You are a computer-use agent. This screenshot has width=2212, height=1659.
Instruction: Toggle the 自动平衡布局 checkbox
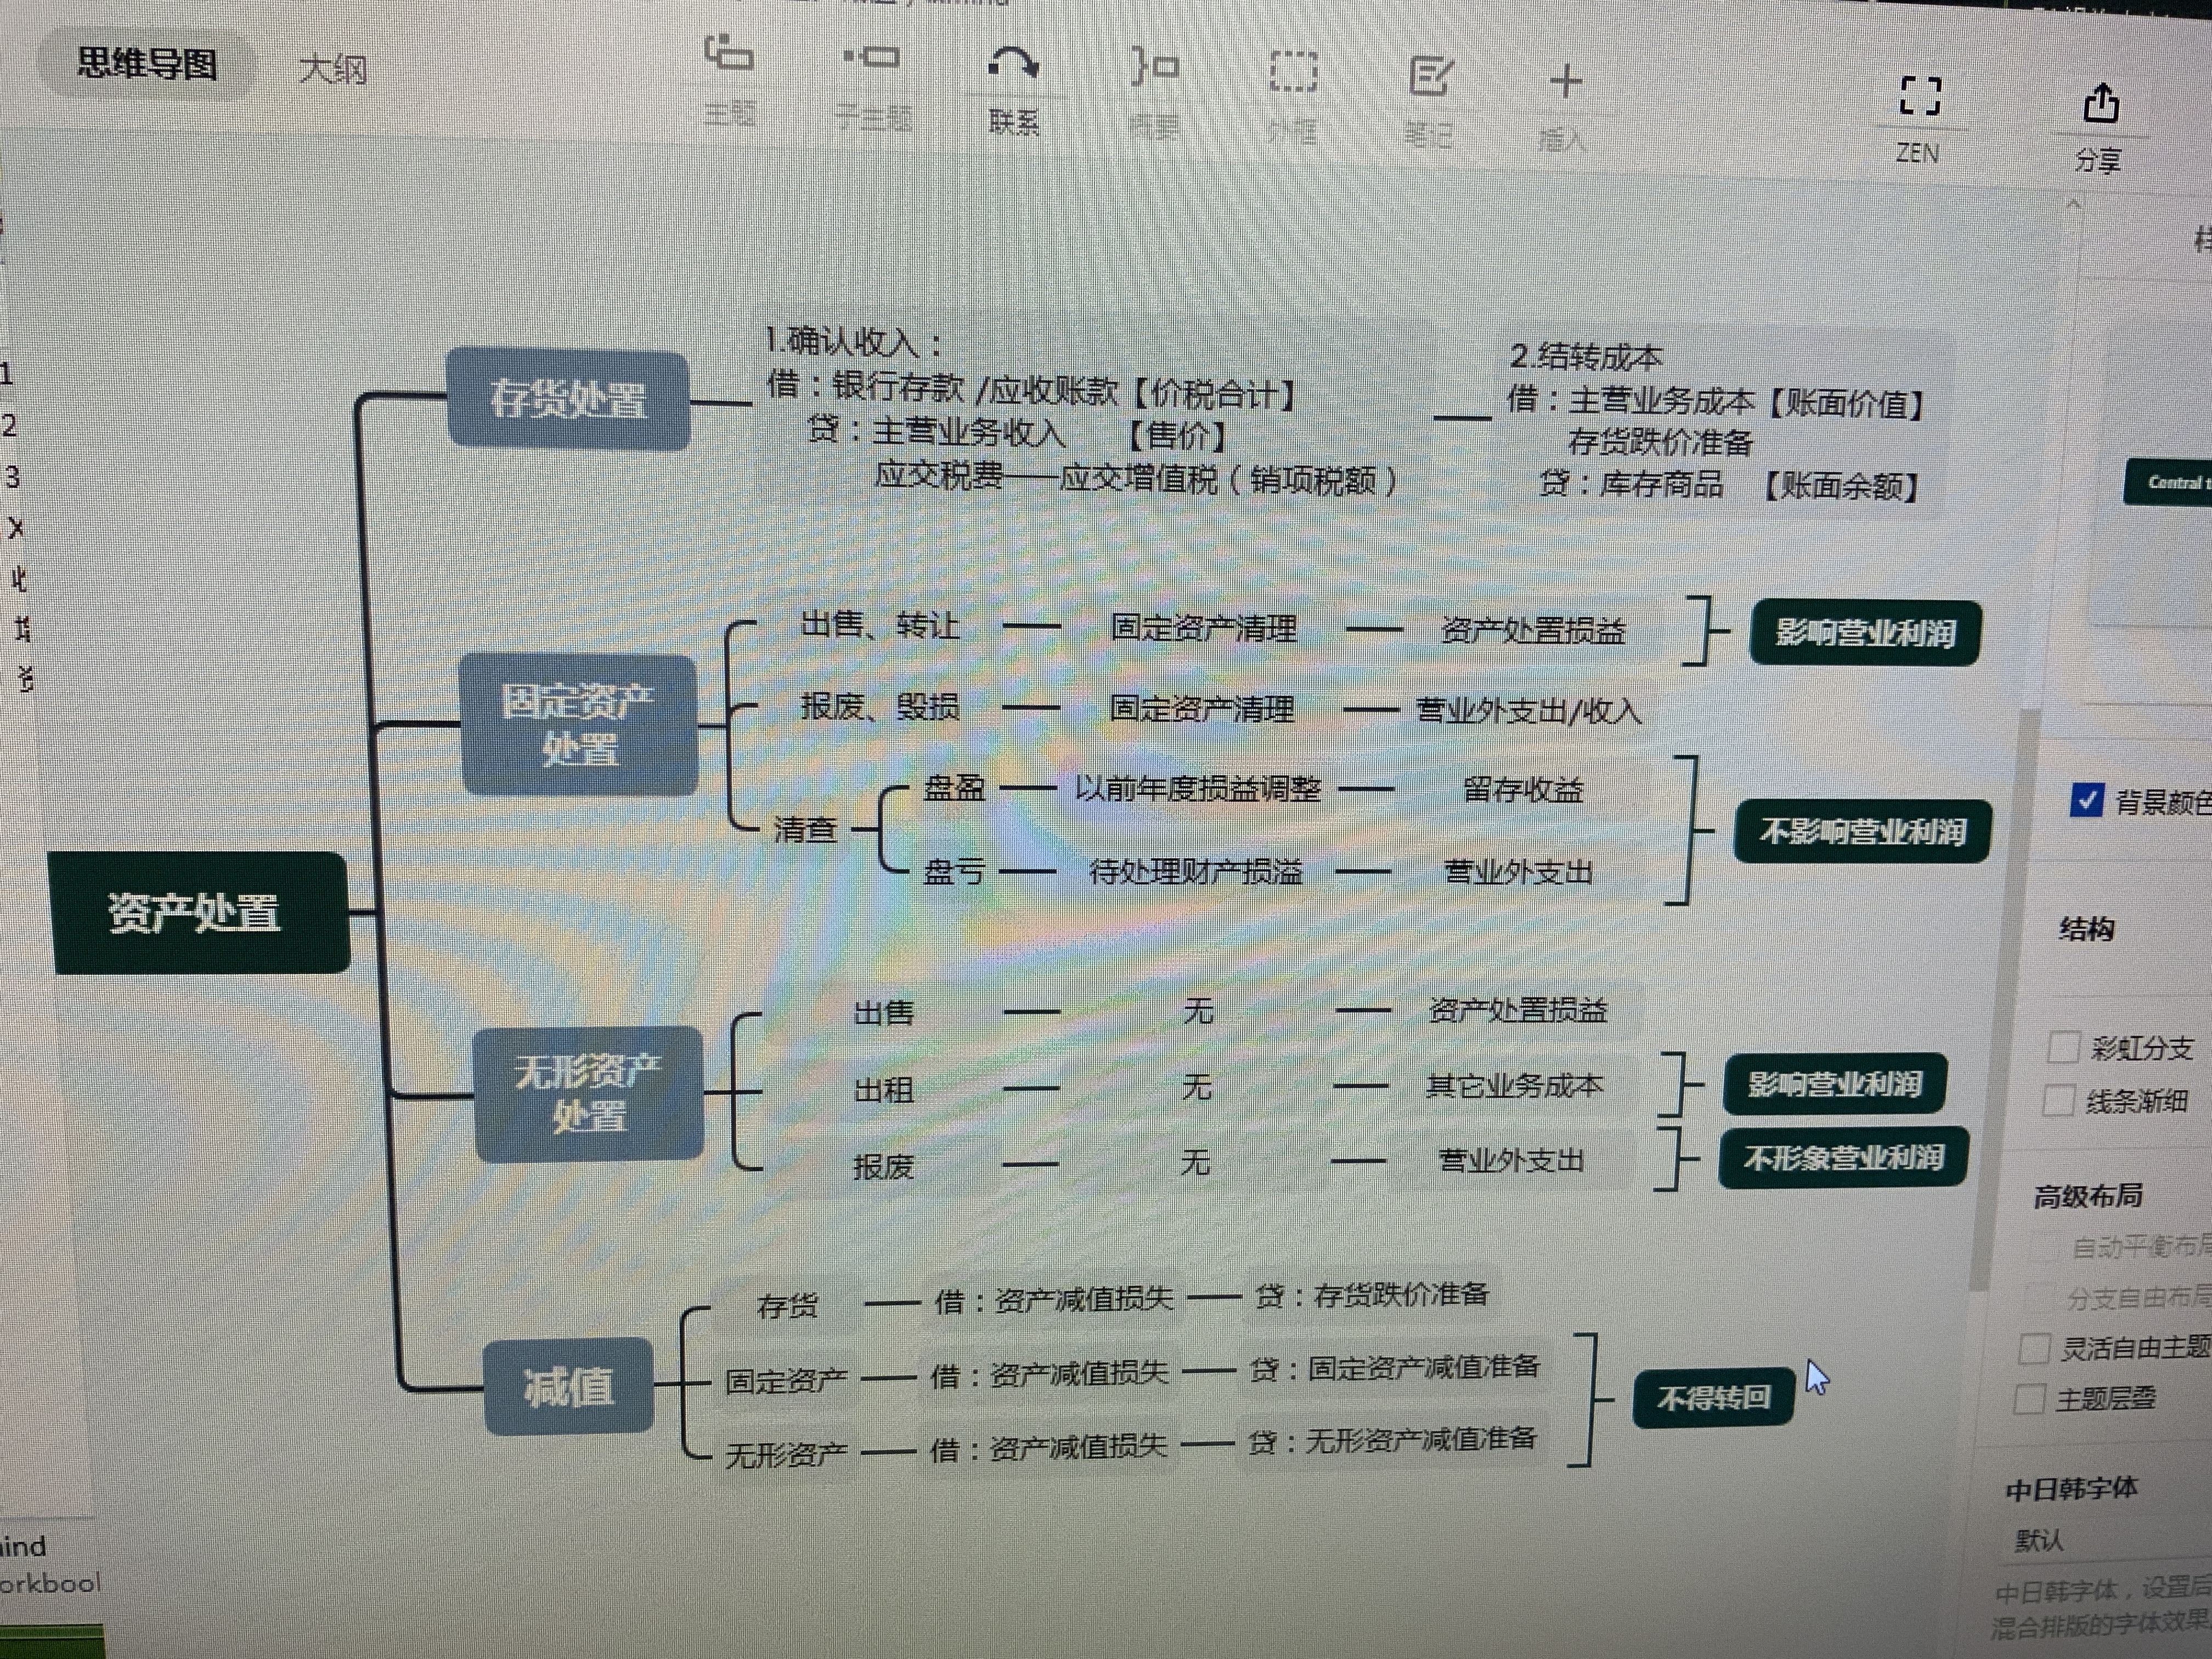pyautogui.click(x=2046, y=1246)
